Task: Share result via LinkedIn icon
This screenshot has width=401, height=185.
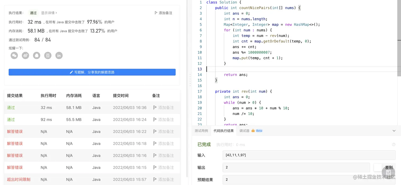Action: point(59,55)
